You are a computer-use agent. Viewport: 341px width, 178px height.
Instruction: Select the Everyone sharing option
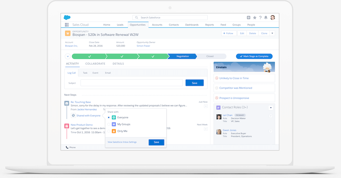109,117
